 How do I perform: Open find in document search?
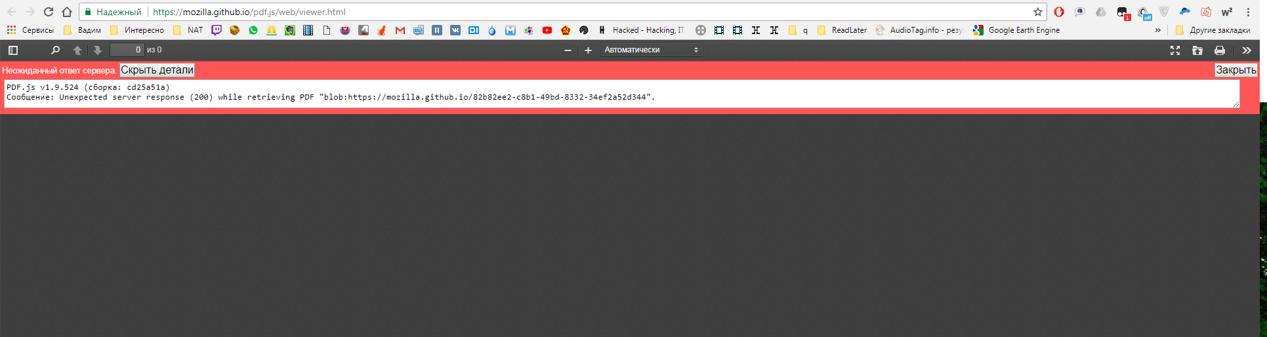55,50
